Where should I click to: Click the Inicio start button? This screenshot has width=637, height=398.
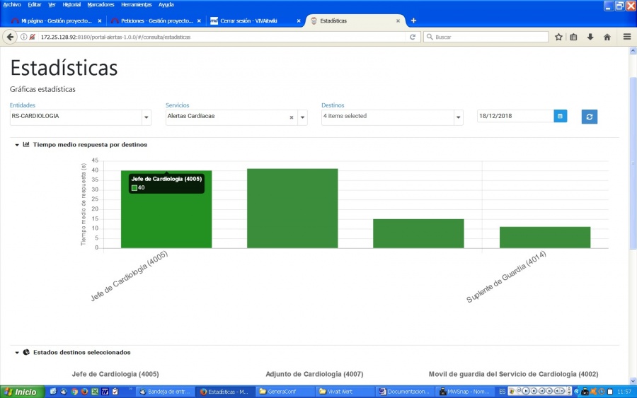(21, 392)
